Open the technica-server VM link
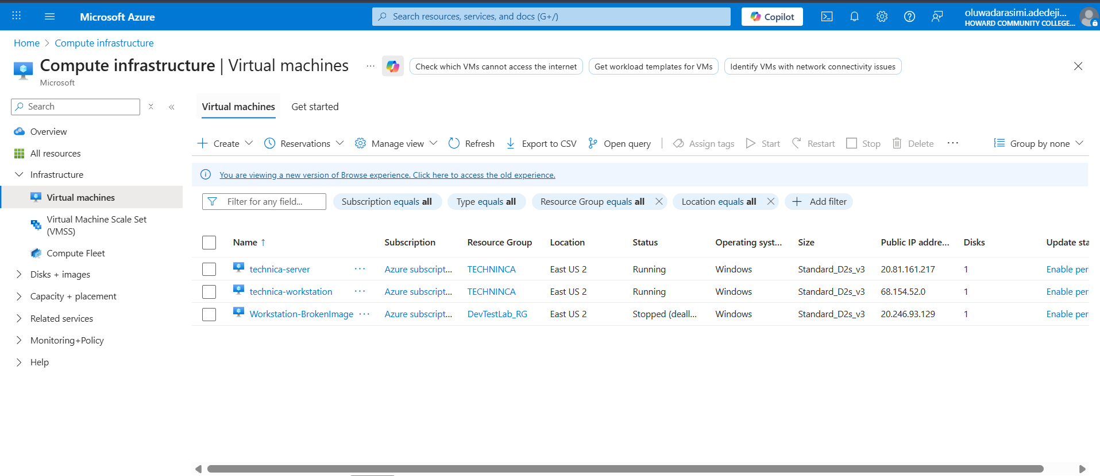The image size is (1100, 476). click(x=280, y=269)
